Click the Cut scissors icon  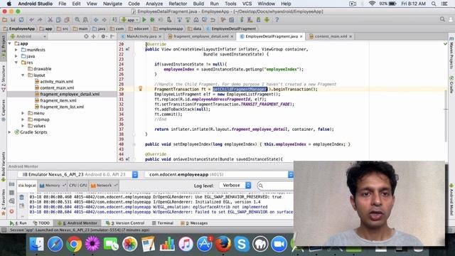point(50,20)
